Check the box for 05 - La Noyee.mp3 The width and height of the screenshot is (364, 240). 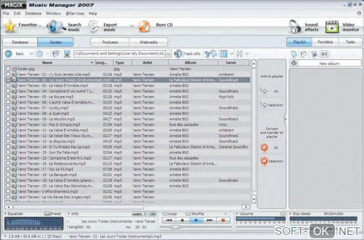pyautogui.click(x=8, y=97)
